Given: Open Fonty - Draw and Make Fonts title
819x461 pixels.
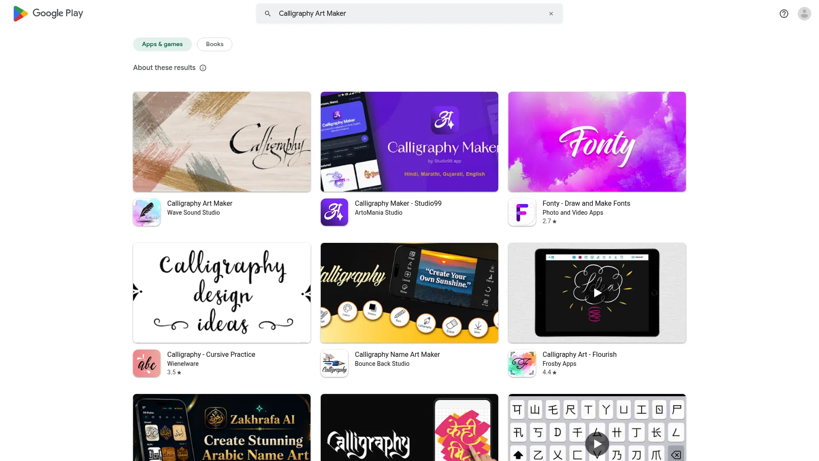Looking at the screenshot, I should (586, 204).
